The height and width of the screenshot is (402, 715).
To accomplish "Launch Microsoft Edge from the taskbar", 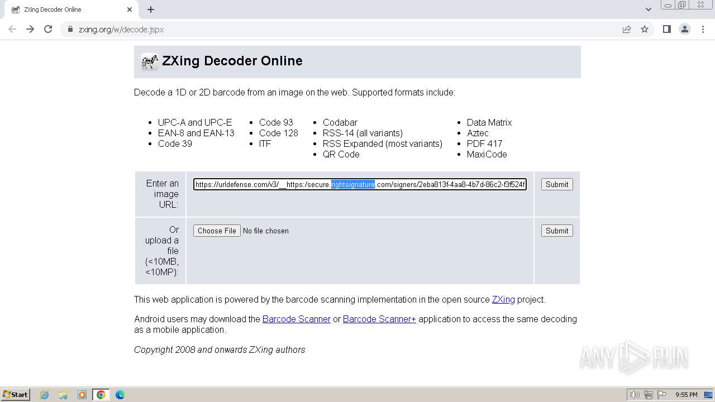I will (x=120, y=395).
